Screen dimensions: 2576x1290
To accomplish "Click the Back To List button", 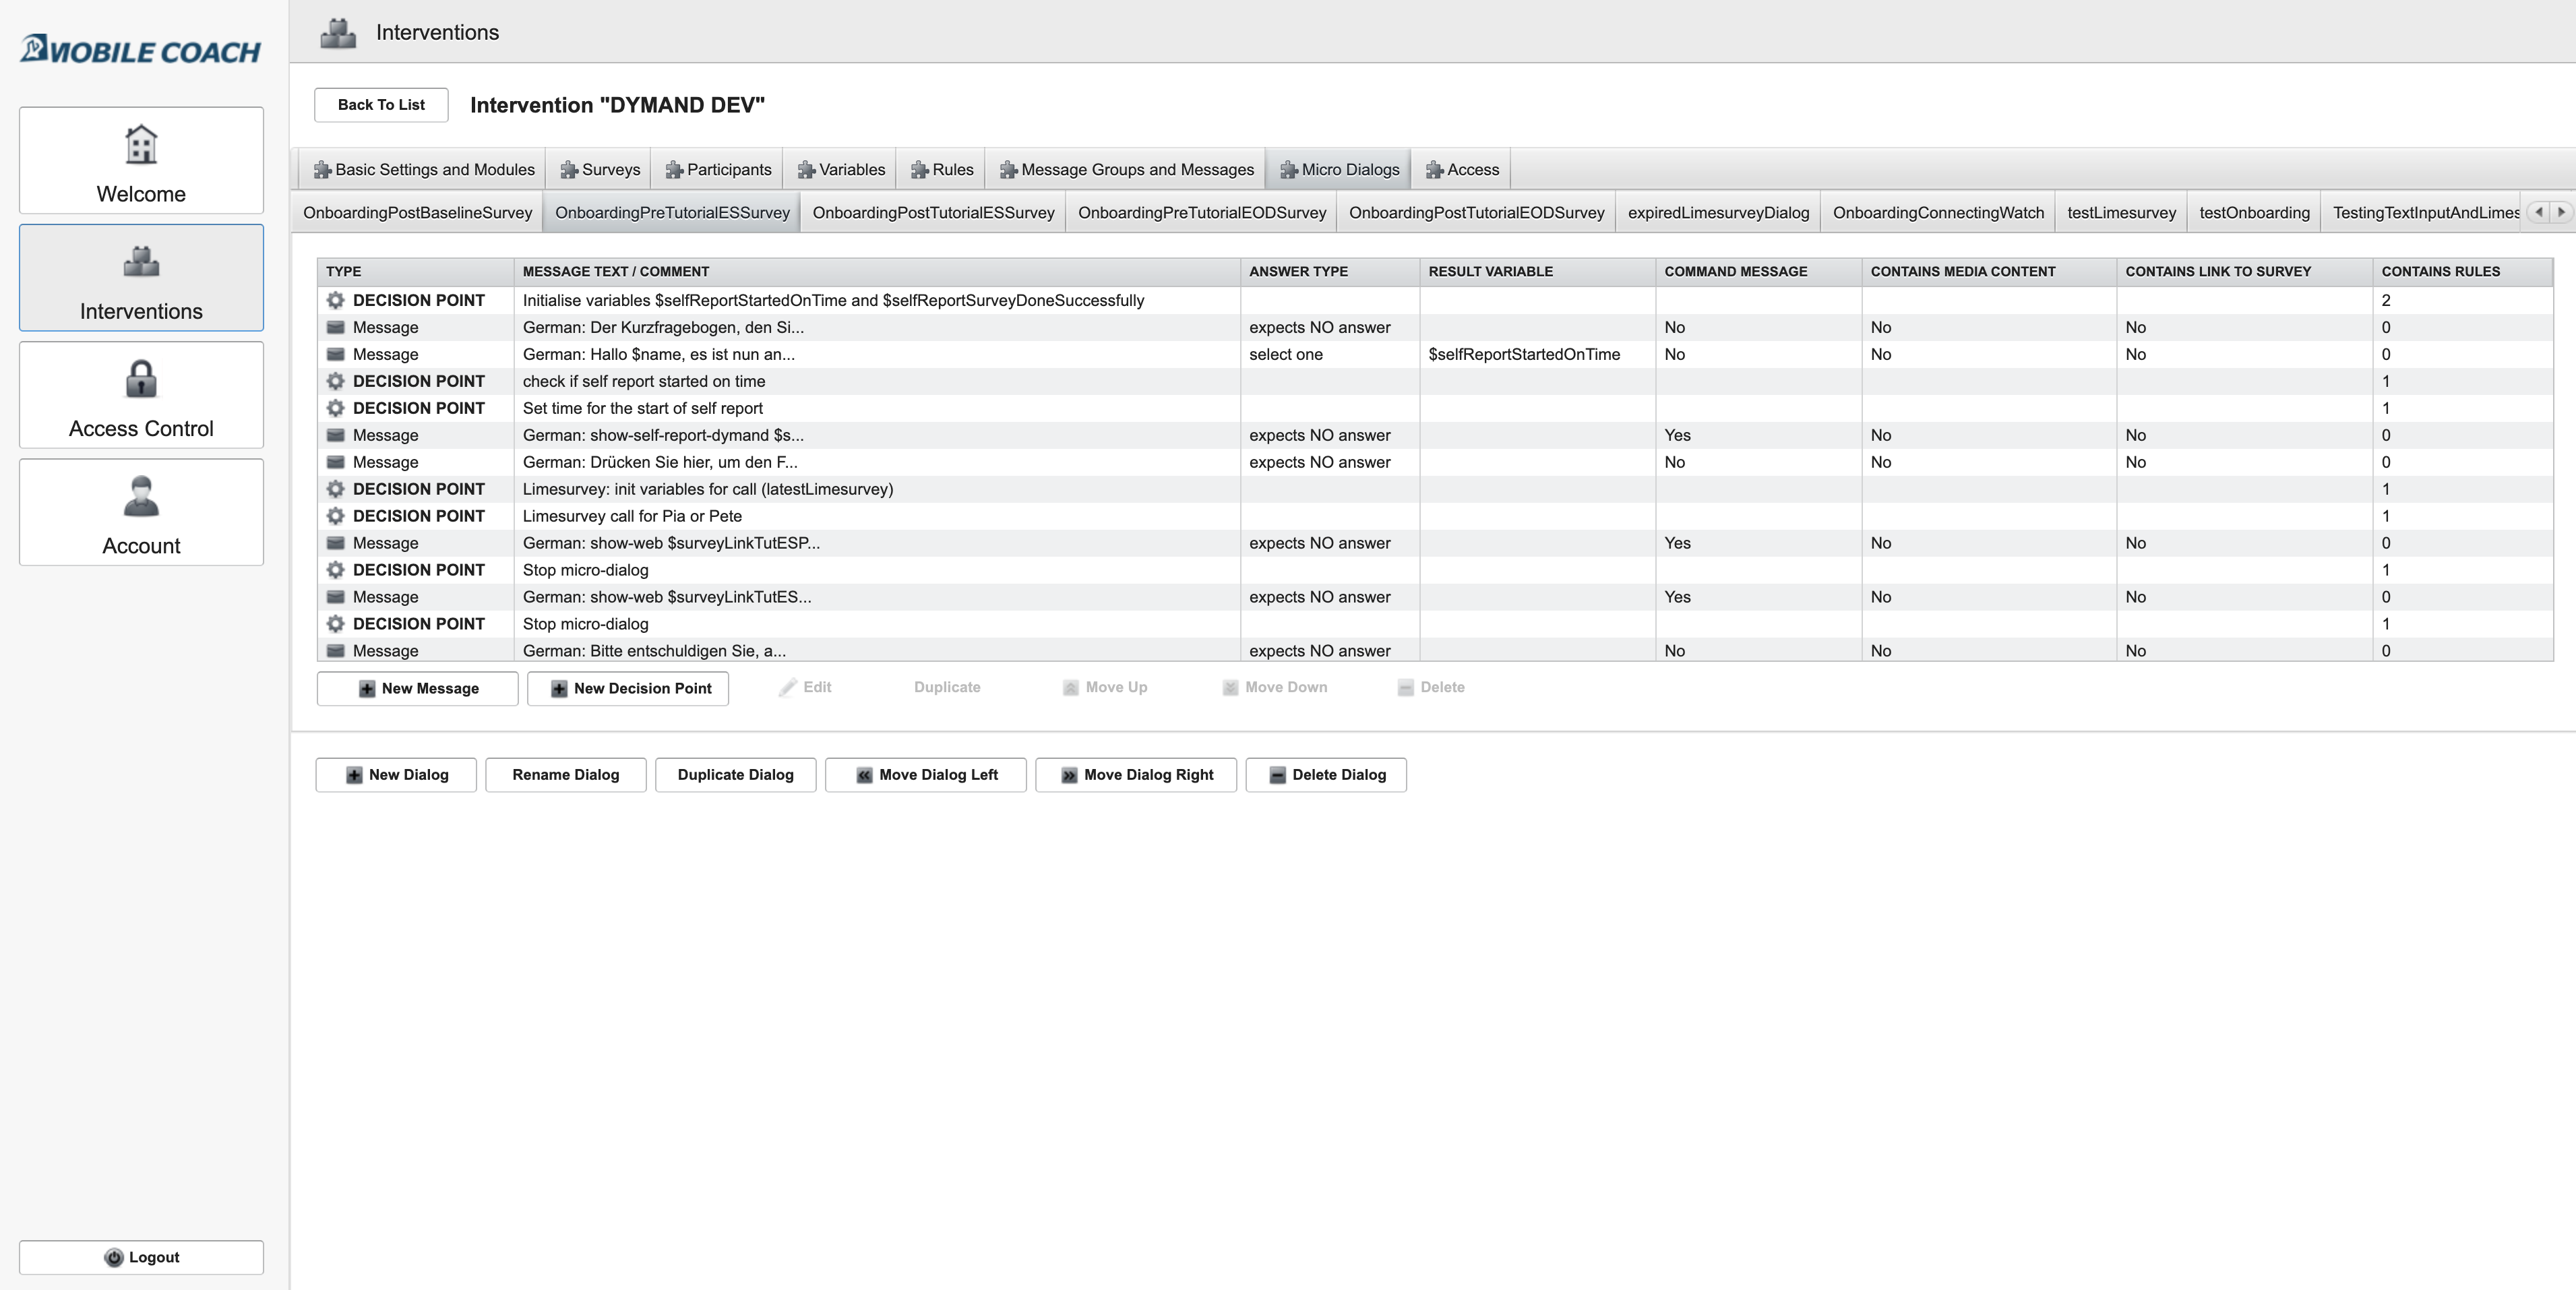I will [381, 105].
